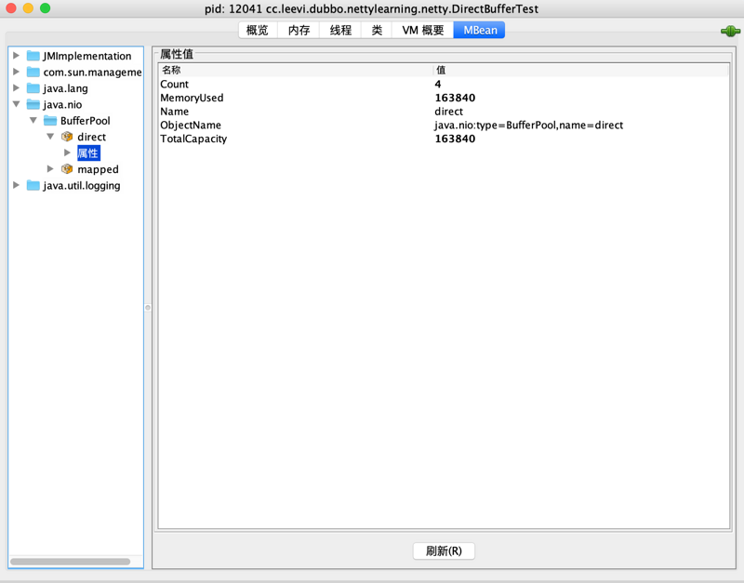This screenshot has width=744, height=583.
Task: Maximize the window with green button
Action: tap(45, 8)
